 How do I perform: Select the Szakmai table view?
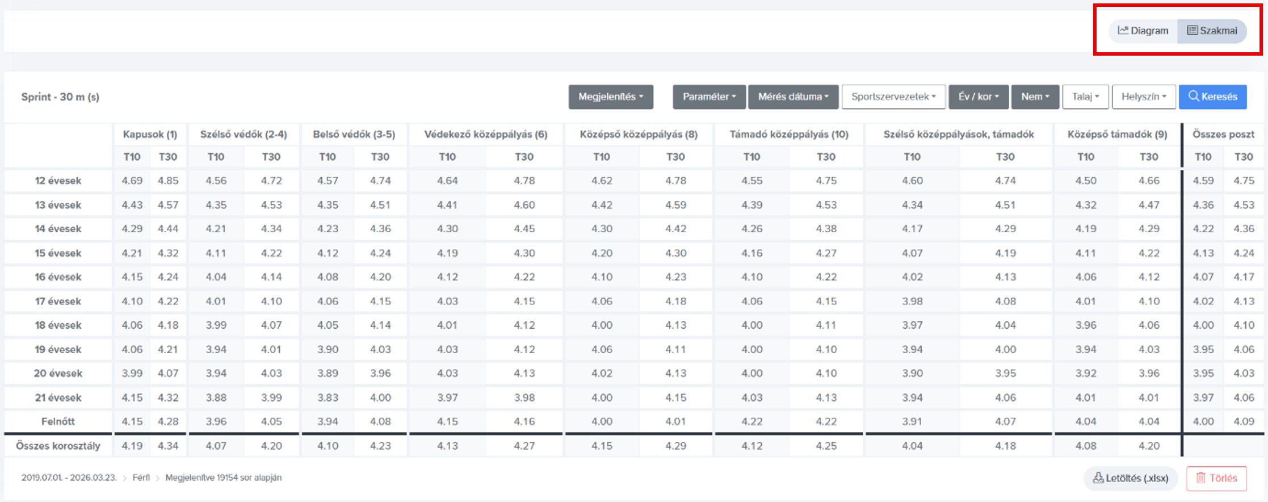(1212, 31)
